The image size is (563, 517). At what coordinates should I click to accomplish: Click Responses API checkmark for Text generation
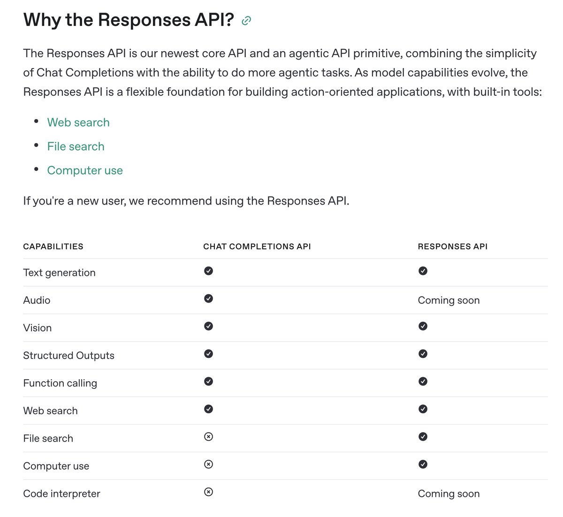(423, 271)
